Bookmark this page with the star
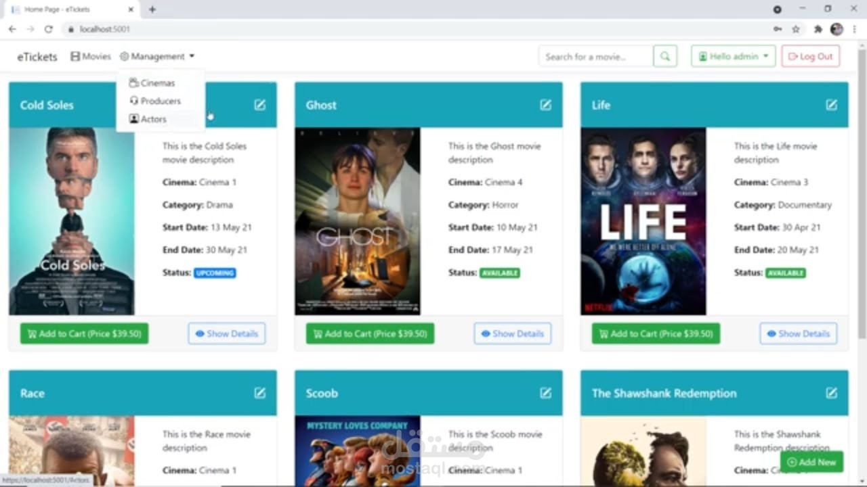Viewport: 867px width, 487px height. (x=796, y=29)
